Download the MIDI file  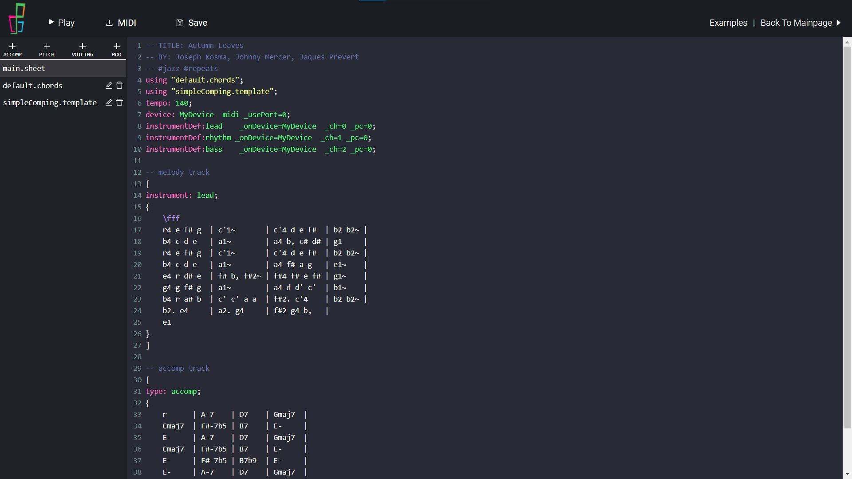121,23
